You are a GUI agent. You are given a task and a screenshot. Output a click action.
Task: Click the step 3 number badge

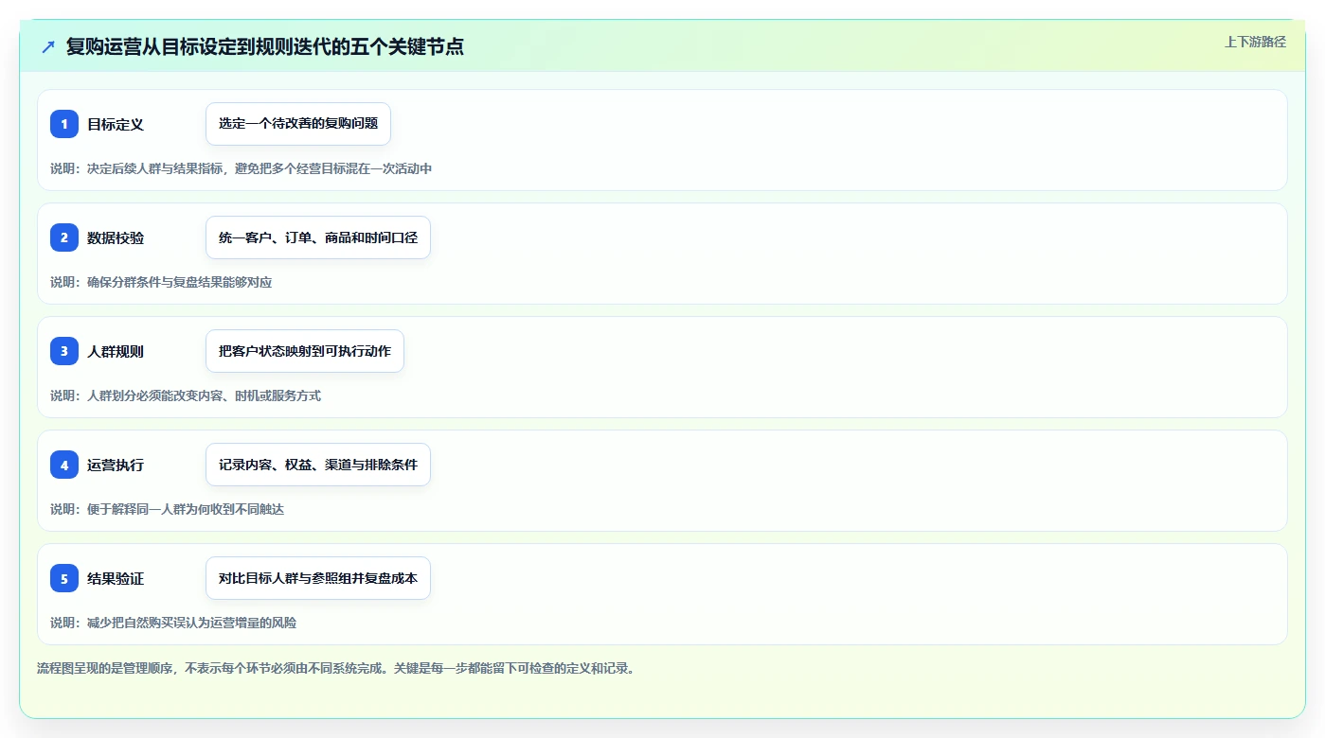click(x=64, y=351)
